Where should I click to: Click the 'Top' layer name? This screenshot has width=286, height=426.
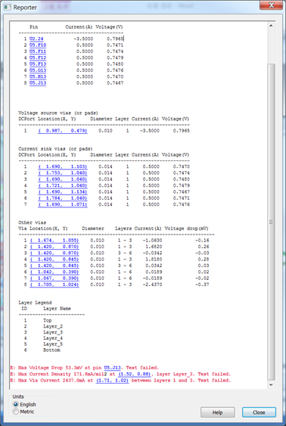pos(47,320)
